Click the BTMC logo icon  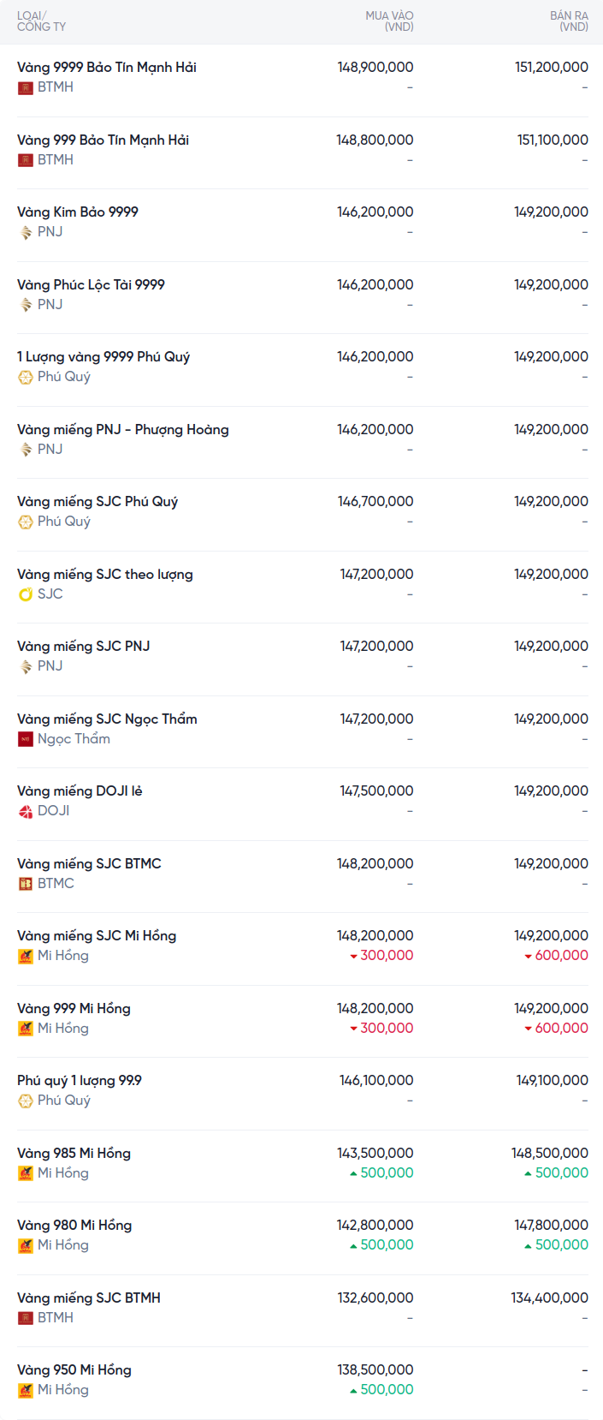26,884
